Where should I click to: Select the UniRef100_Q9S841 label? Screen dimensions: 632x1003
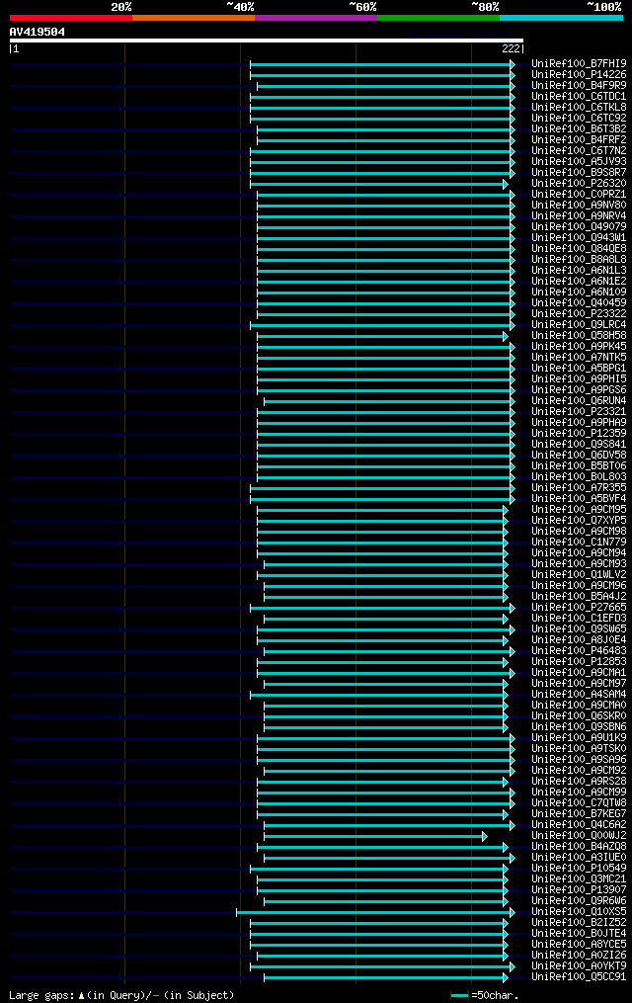(579, 445)
